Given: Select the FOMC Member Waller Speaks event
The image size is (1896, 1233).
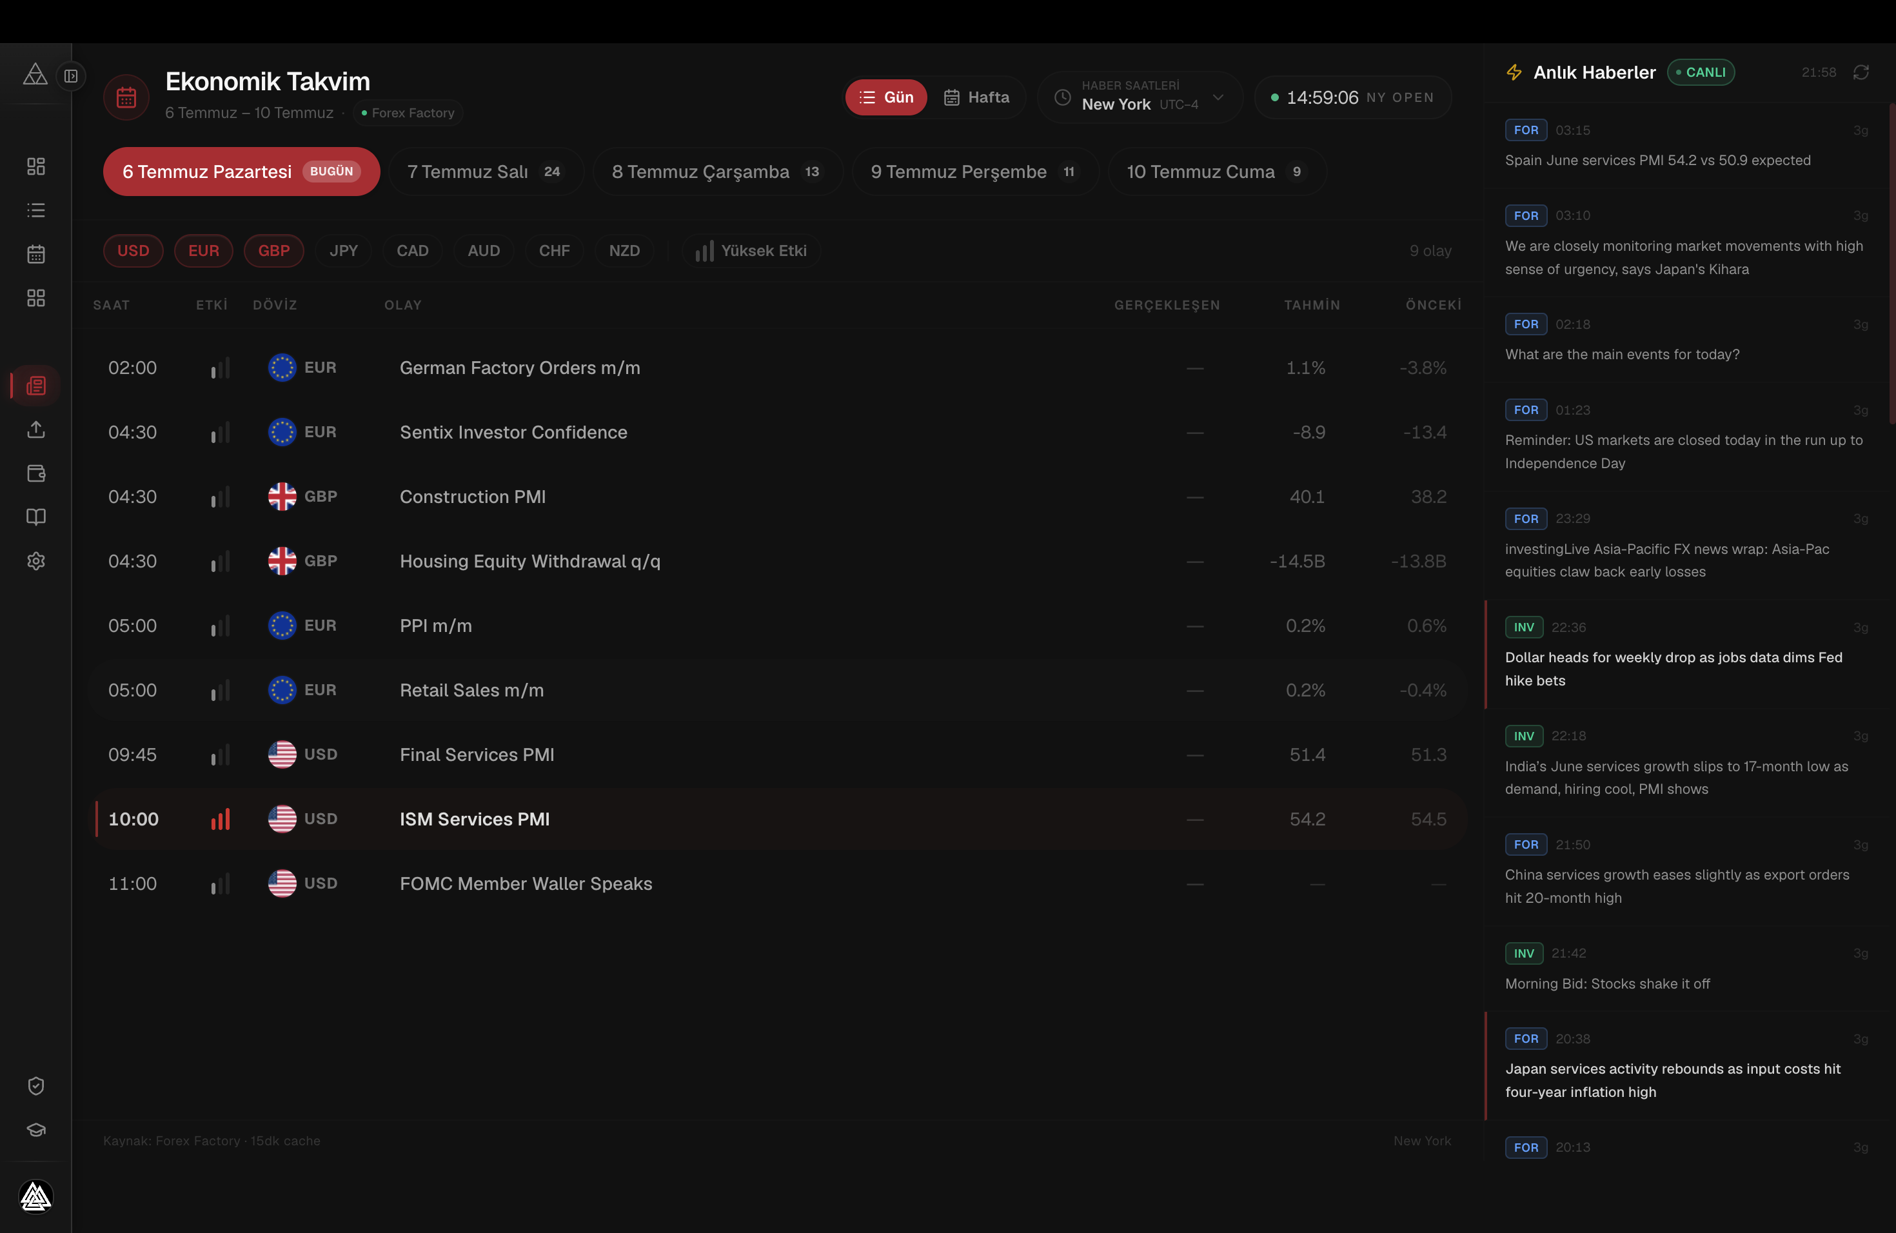Looking at the screenshot, I should [x=776, y=883].
